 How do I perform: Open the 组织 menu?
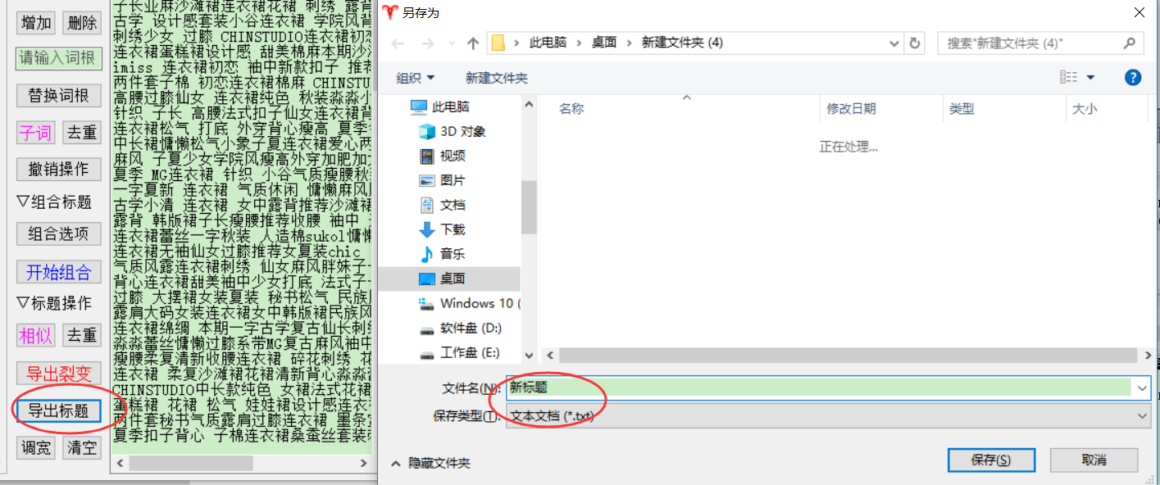(x=415, y=78)
